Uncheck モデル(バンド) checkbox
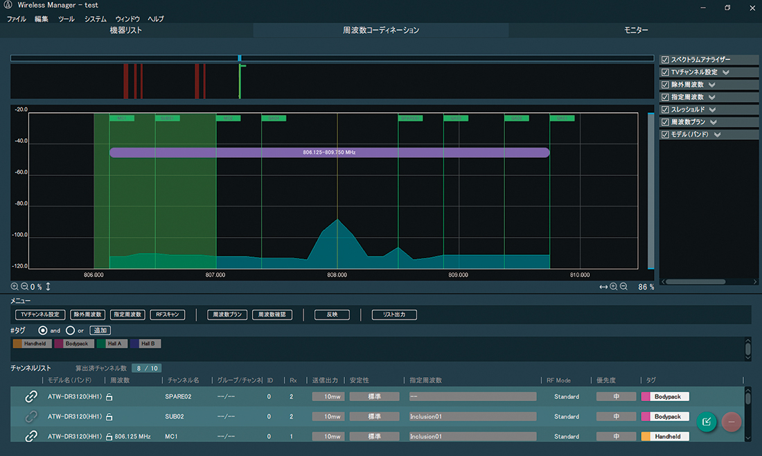This screenshot has width=762, height=456. tap(665, 134)
